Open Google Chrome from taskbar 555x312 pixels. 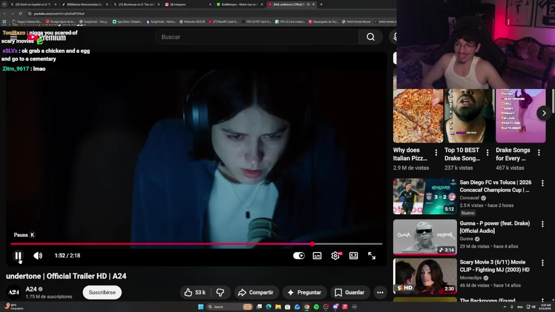[x=307, y=307]
